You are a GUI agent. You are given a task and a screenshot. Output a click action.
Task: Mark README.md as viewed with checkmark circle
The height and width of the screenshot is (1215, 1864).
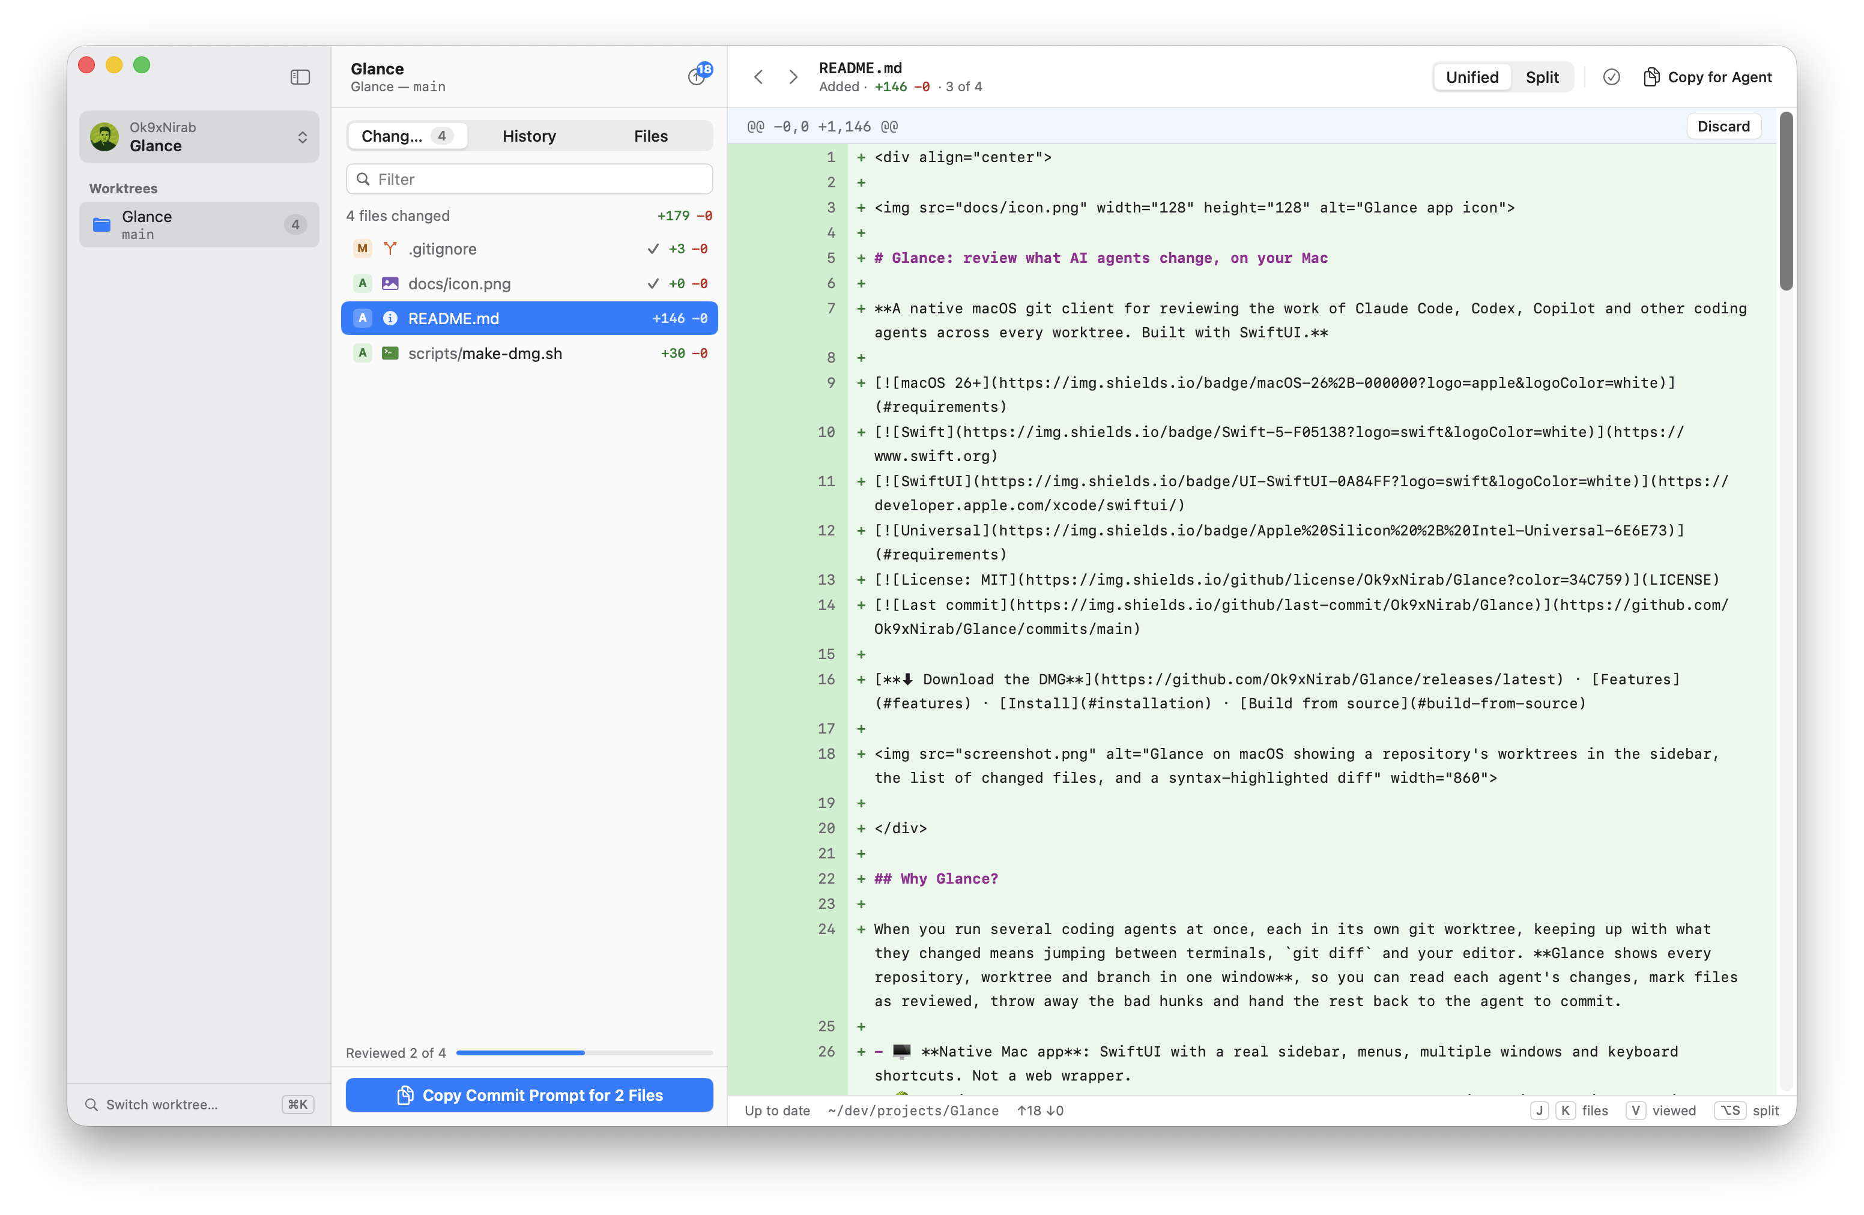1611,77
